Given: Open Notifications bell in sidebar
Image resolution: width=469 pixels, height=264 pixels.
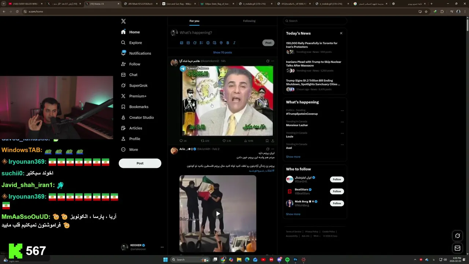Looking at the screenshot, I should 123,53.
